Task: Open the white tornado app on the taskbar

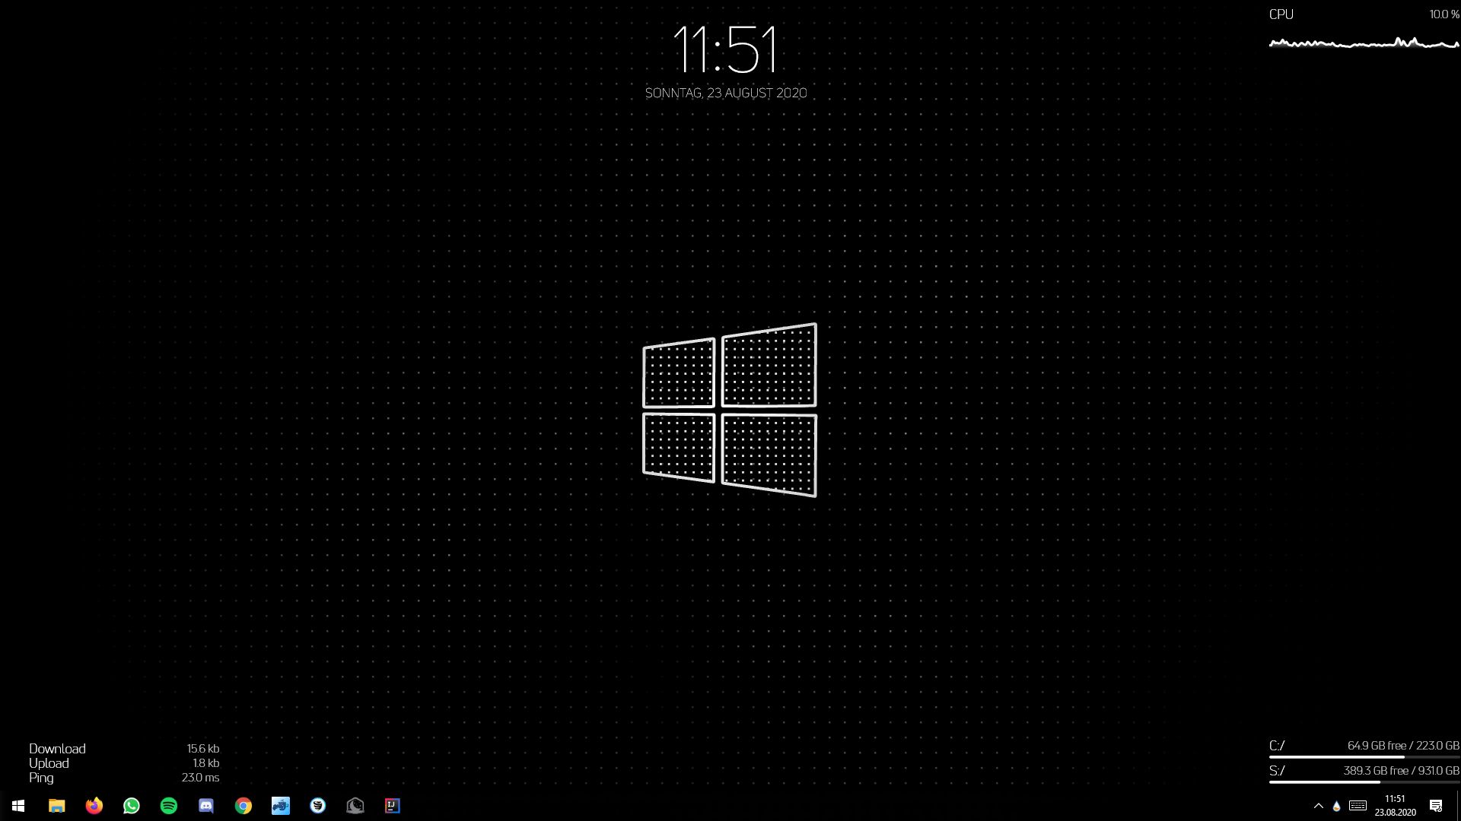Action: coord(318,806)
